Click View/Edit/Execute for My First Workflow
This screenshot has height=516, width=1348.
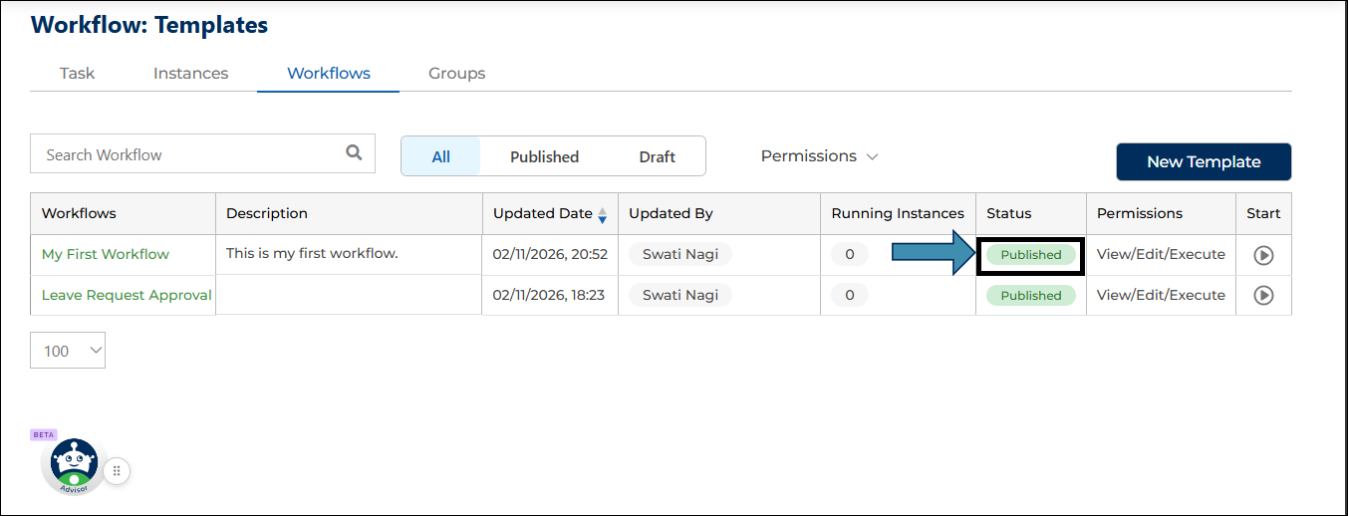click(x=1161, y=254)
